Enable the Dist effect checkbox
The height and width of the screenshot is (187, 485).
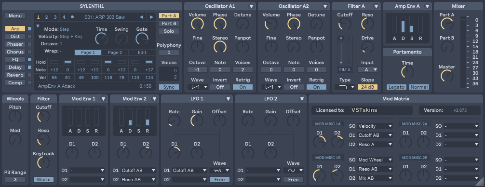click(30, 37)
